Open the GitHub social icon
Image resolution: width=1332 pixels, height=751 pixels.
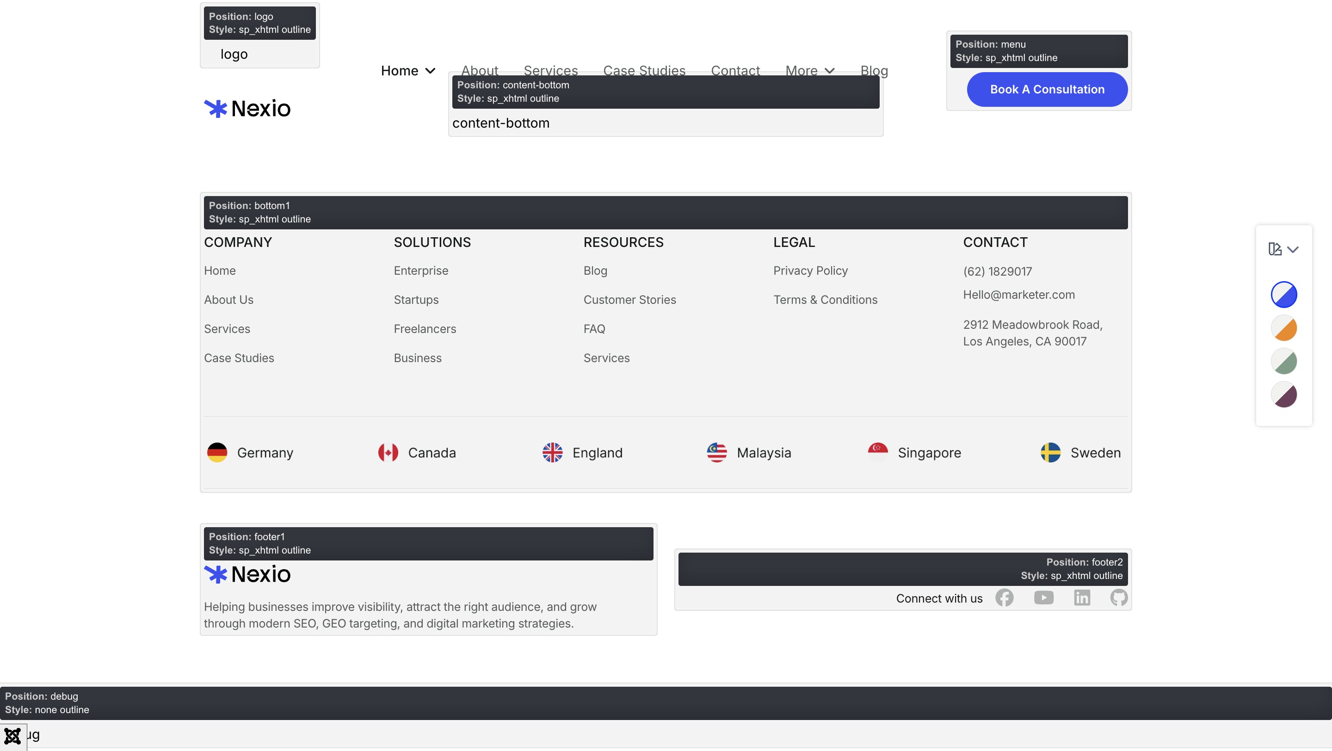[x=1118, y=597]
